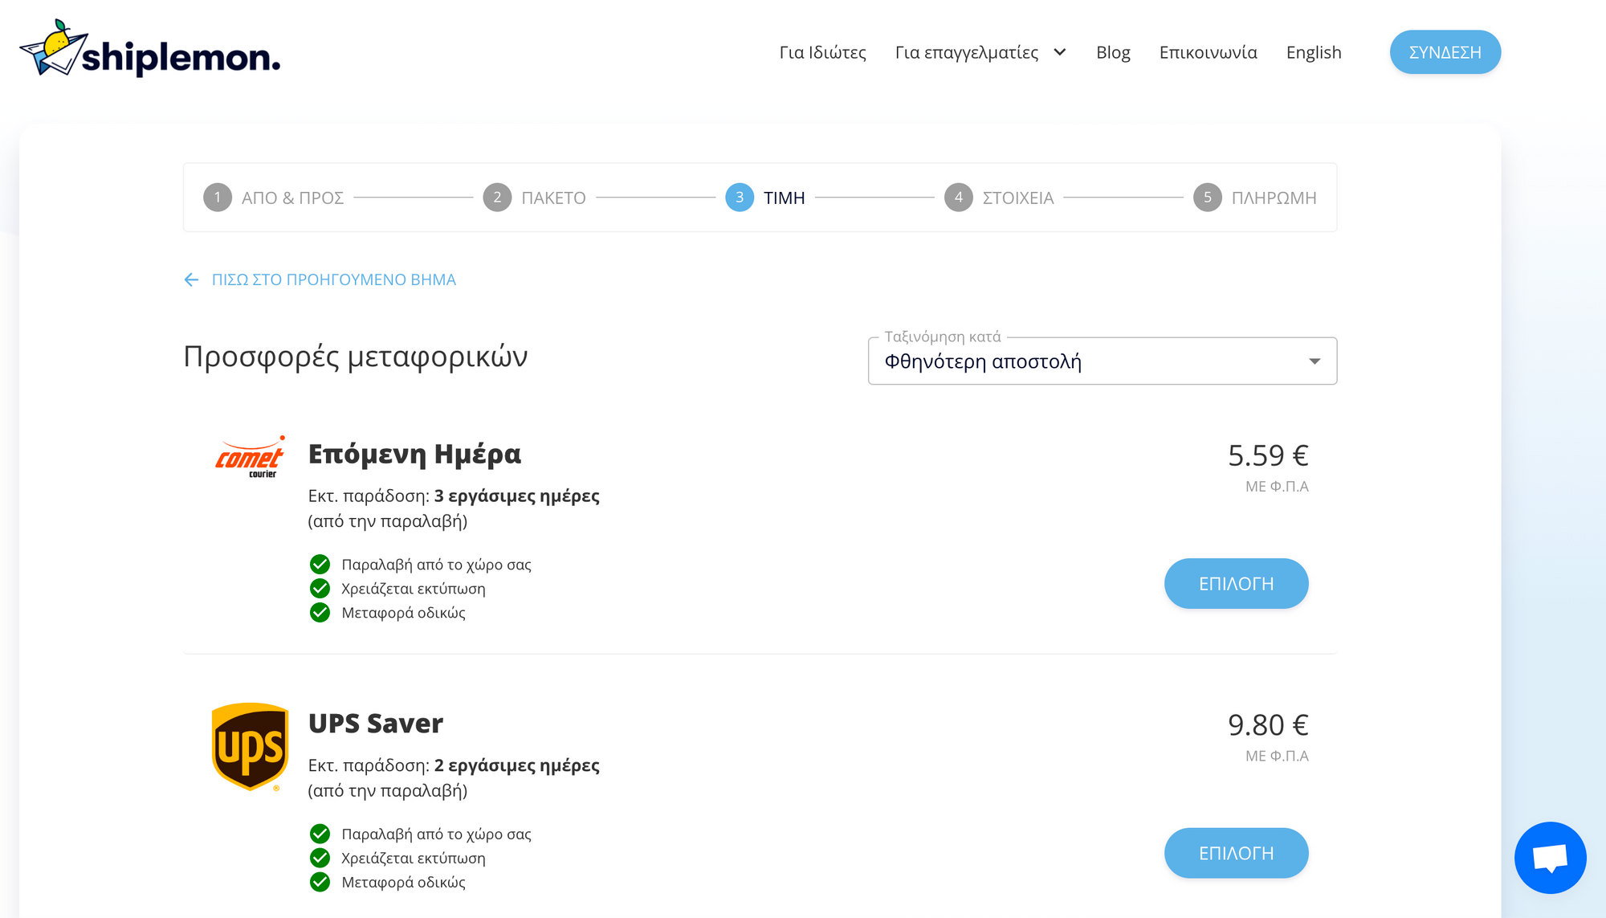1606x918 pixels.
Task: Click the Shiplemon logo
Action: click(150, 50)
